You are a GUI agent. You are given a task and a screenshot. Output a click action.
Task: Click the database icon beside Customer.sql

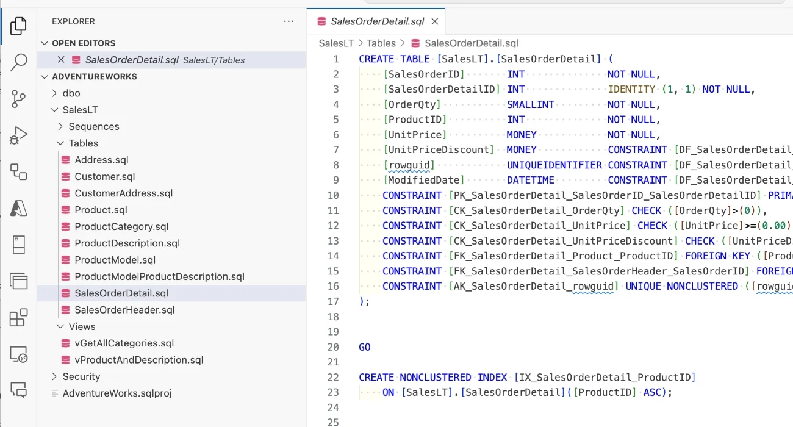pos(66,176)
